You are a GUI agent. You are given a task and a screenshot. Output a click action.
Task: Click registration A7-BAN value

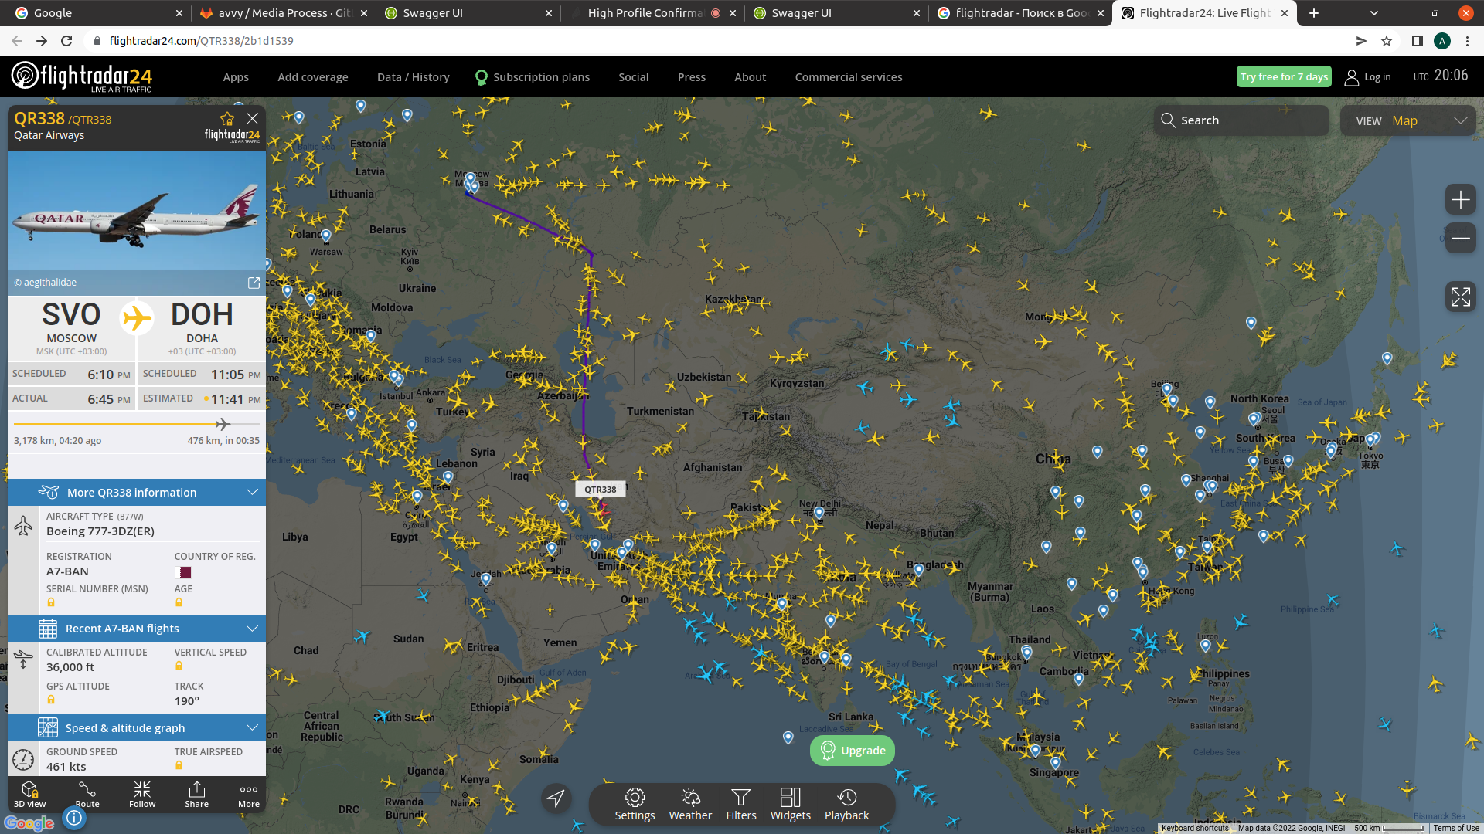click(x=67, y=571)
